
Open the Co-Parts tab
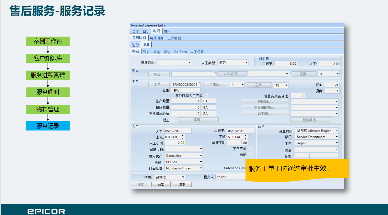coord(180,52)
